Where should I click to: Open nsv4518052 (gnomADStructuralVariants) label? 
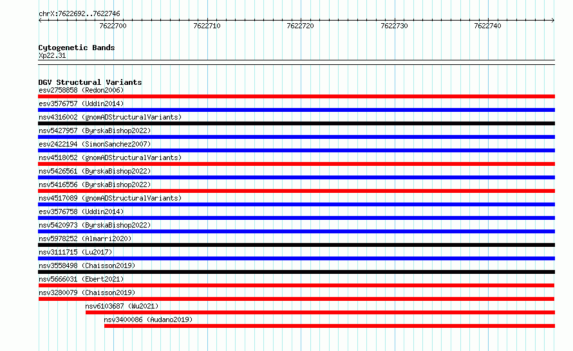[x=110, y=157]
